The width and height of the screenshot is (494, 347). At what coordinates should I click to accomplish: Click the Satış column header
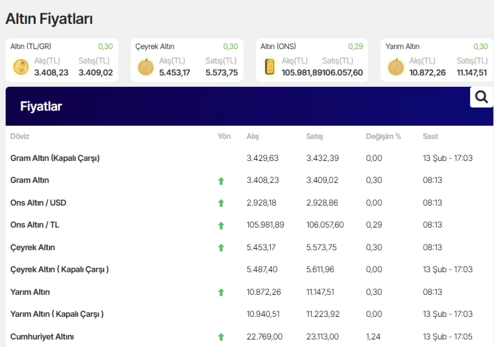pyautogui.click(x=314, y=136)
